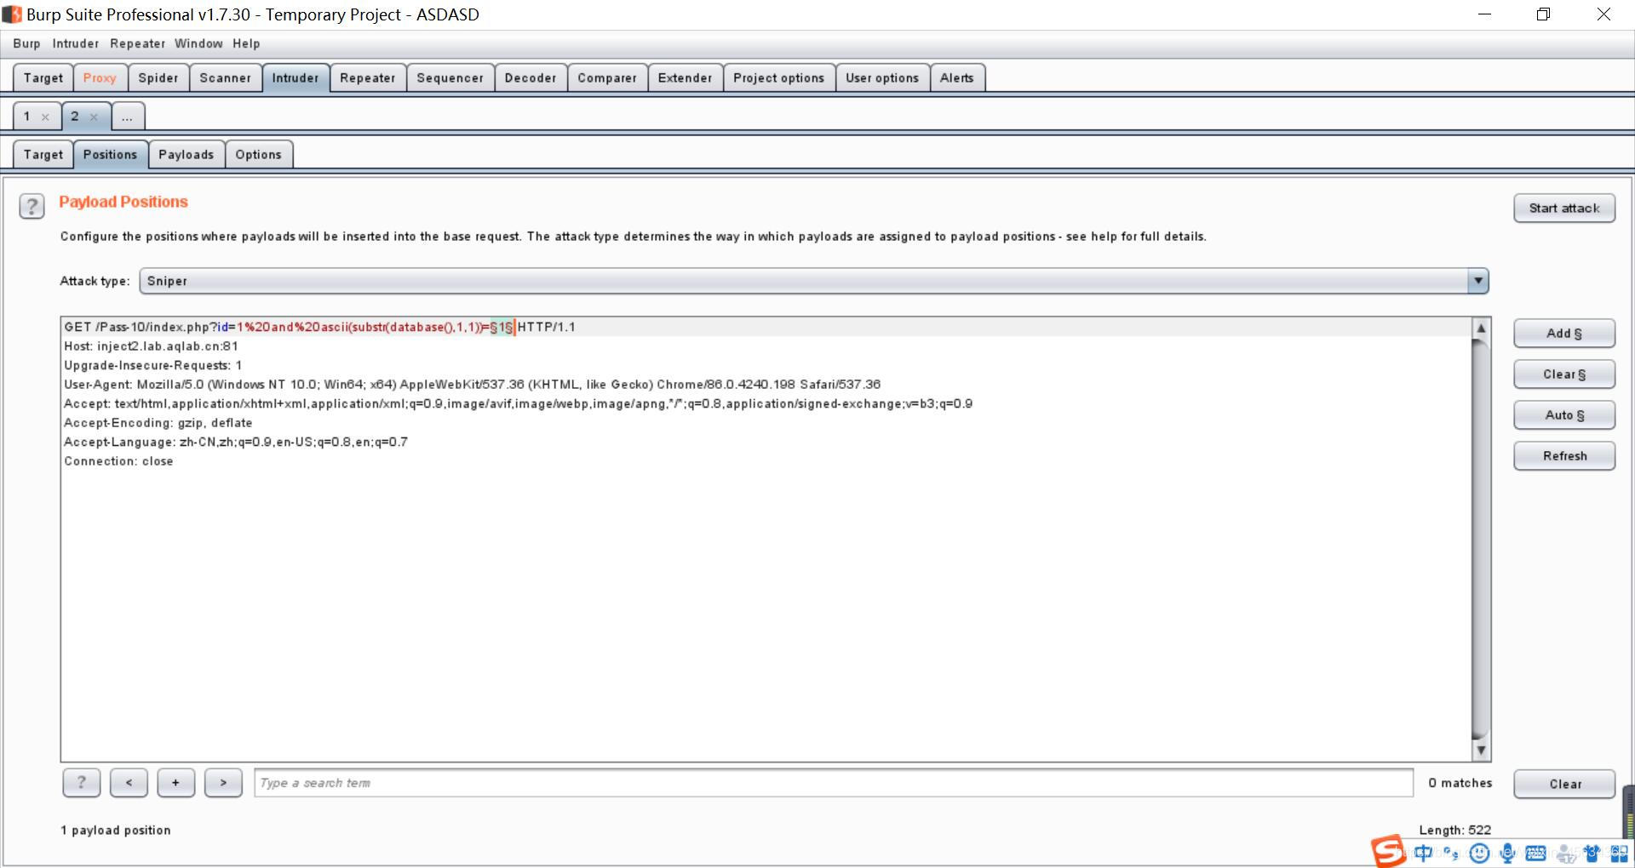Image resolution: width=1635 pixels, height=868 pixels.
Task: Go to next search match arrow
Action: [x=223, y=783]
